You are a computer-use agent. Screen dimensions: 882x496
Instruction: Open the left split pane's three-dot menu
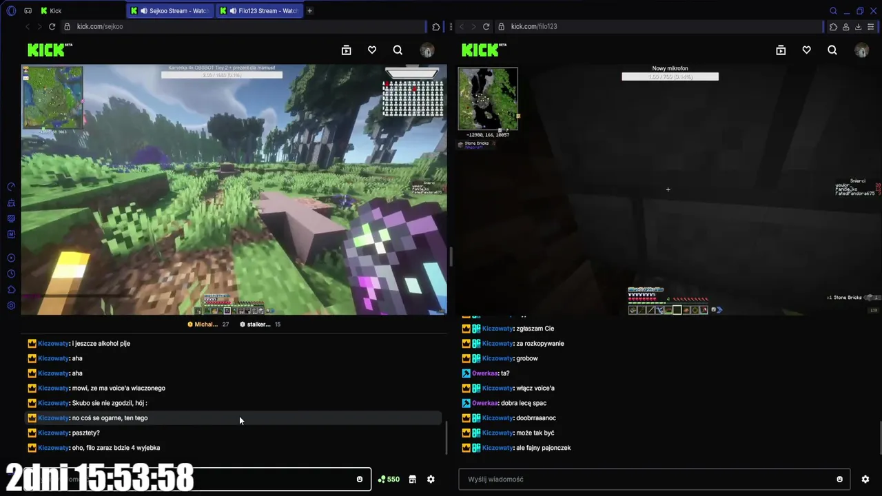(451, 27)
